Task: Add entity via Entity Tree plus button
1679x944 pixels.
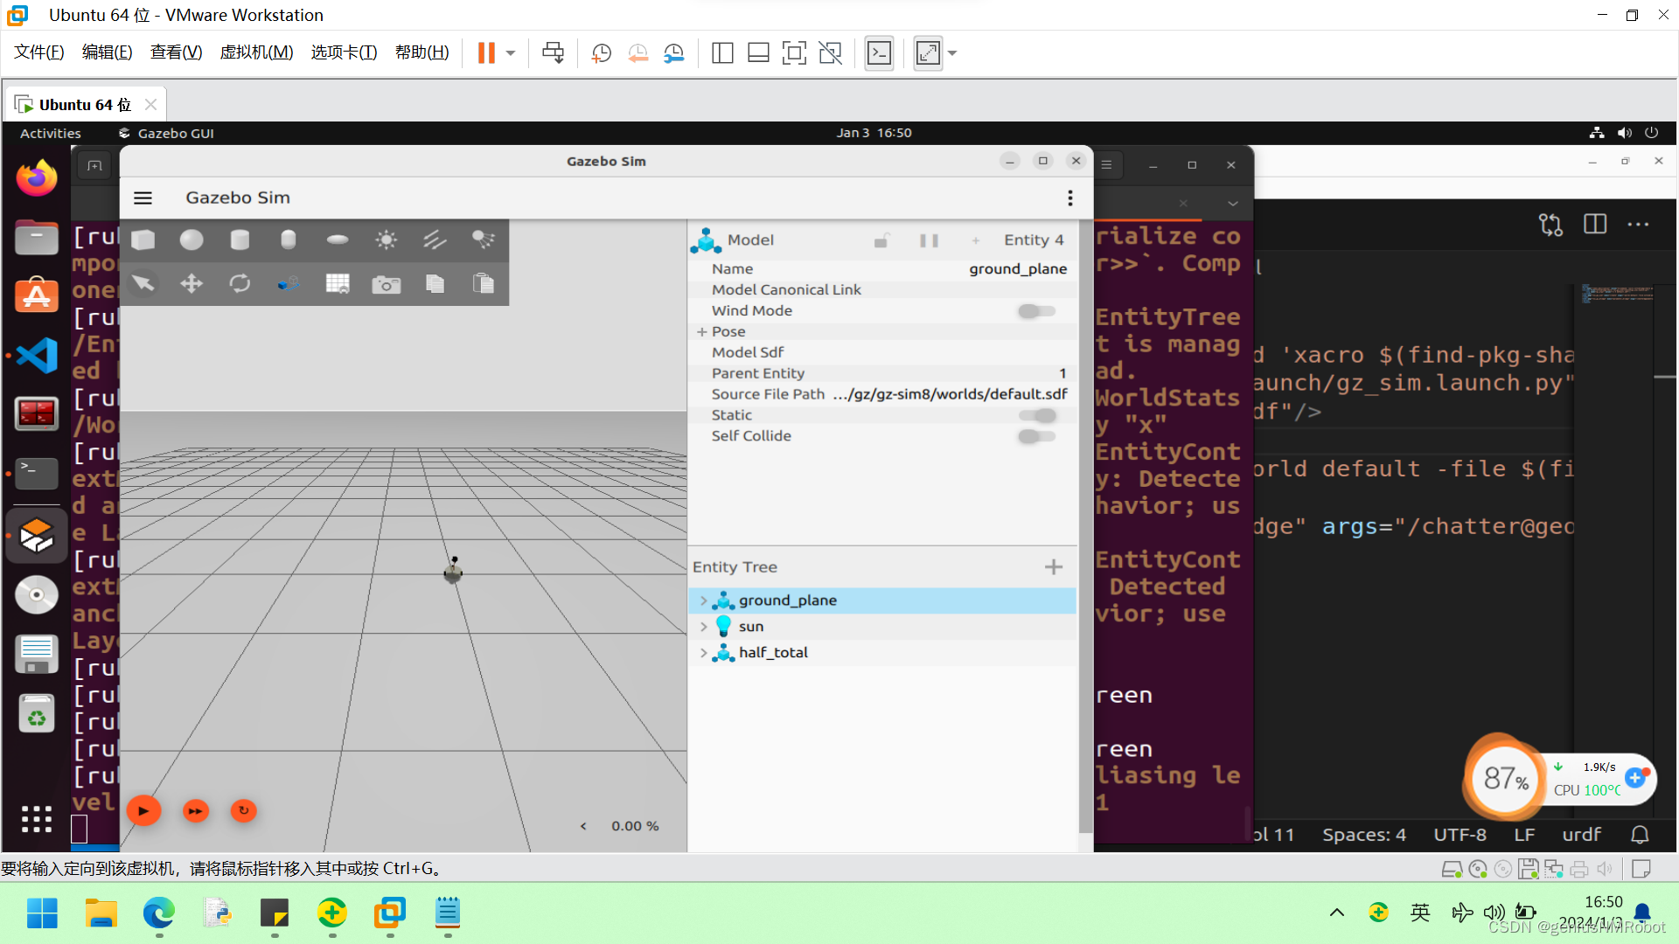Action: point(1054,567)
